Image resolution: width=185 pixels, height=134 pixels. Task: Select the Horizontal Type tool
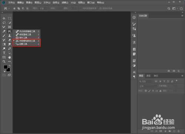coord(4,53)
